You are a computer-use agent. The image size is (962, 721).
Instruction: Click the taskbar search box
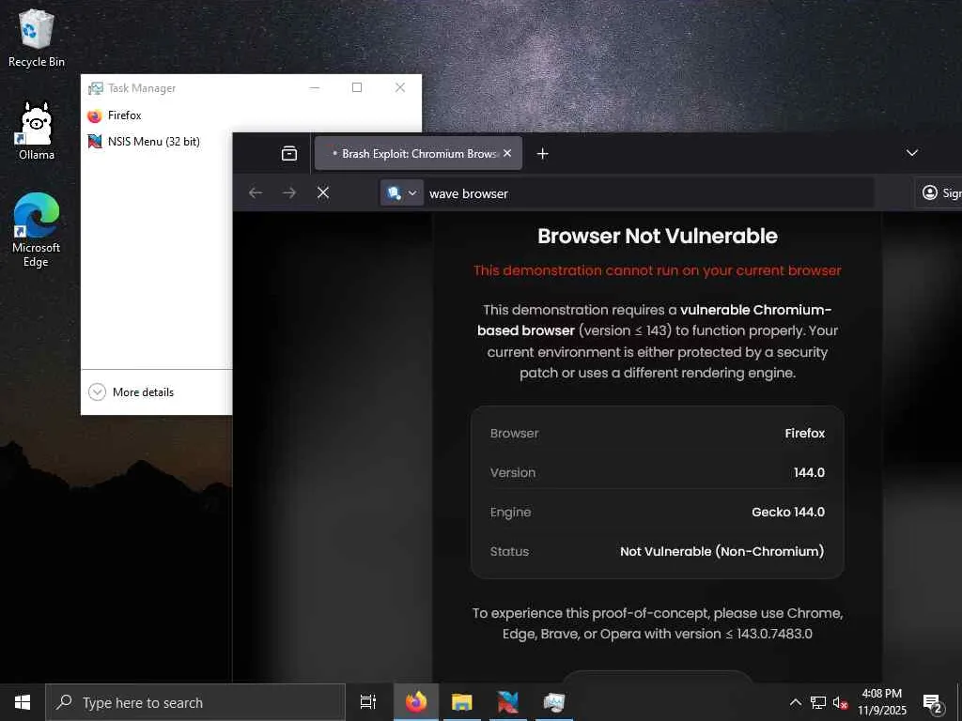[x=195, y=702]
